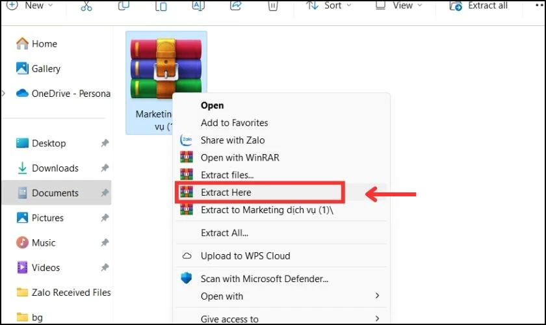Image resolution: width=546 pixels, height=325 pixels.
Task: Open Zalo Received Files folder
Action: 64,292
